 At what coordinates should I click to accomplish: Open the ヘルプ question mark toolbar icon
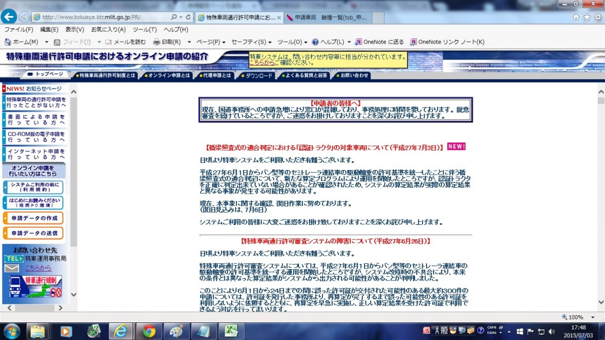tap(316, 42)
